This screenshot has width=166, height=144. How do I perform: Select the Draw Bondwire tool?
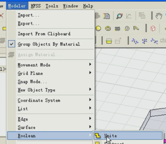click(x=136, y=28)
